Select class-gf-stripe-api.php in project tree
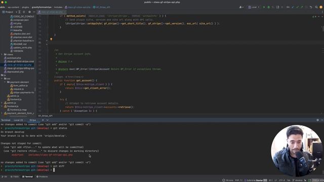This screenshot has height=182, width=324. tap(18, 65)
